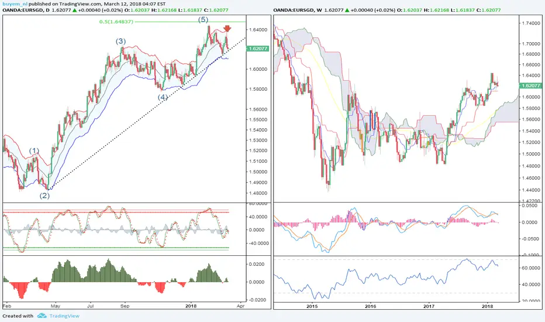This screenshot has width=545, height=322.
Task: Click the TradingView cloud logo icon
Action: click(x=42, y=316)
